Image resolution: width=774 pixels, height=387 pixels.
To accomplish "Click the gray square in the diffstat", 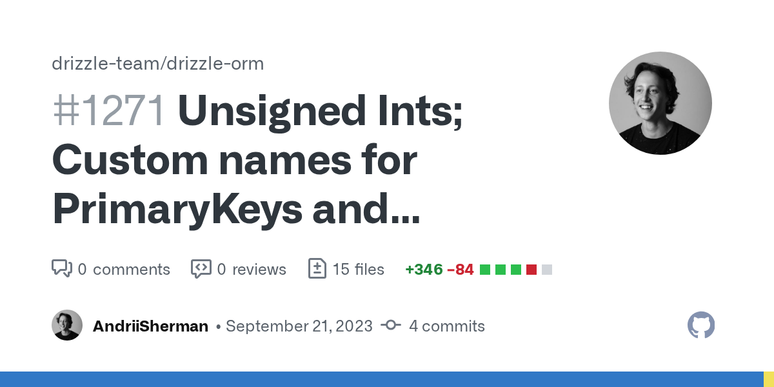I will click(x=547, y=269).
